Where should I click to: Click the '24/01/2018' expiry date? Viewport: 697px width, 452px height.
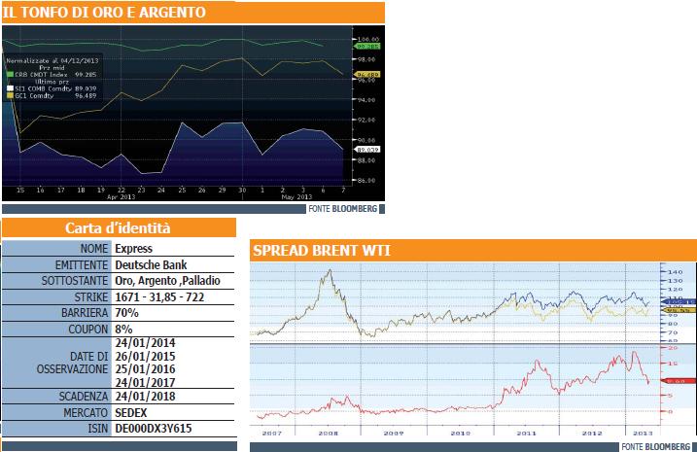(x=145, y=397)
